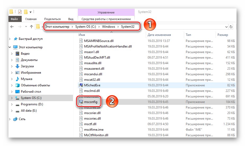This screenshot has height=146, width=245.
Task: Open Объемные объекты in the sidebar
Action: pyautogui.click(x=35, y=85)
